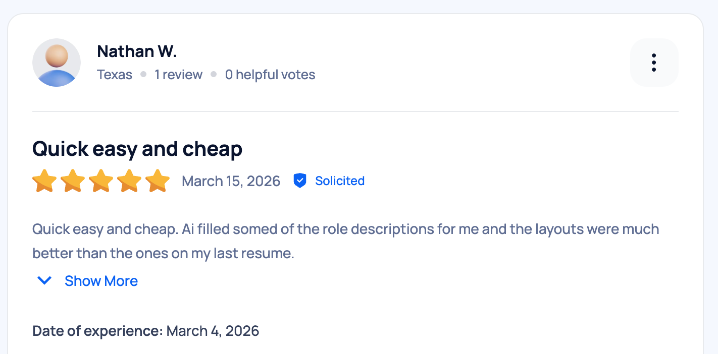Screen dimensions: 718x354
Task: Click the reviewer name Nathan W.
Action: point(136,51)
